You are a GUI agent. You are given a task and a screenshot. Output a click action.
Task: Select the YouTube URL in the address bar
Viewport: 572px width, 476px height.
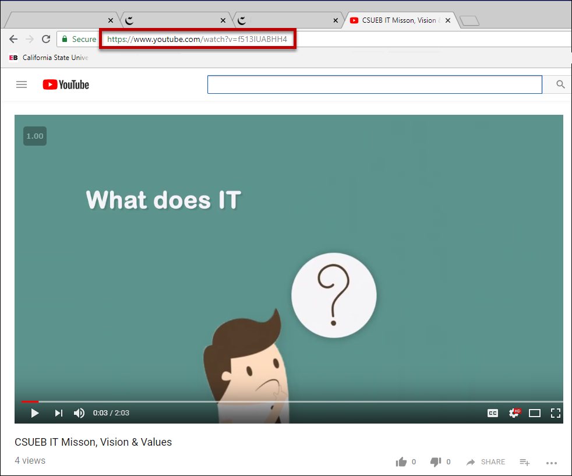click(197, 39)
